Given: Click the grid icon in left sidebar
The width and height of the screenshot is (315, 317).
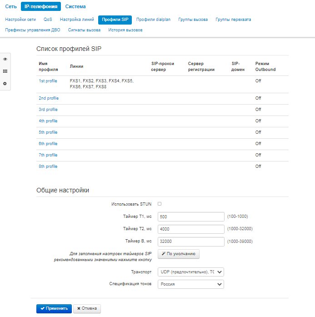Looking at the screenshot, I should [x=5, y=71].
